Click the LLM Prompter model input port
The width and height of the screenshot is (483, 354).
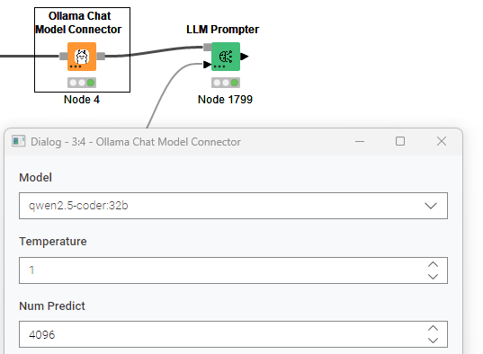[207, 47]
